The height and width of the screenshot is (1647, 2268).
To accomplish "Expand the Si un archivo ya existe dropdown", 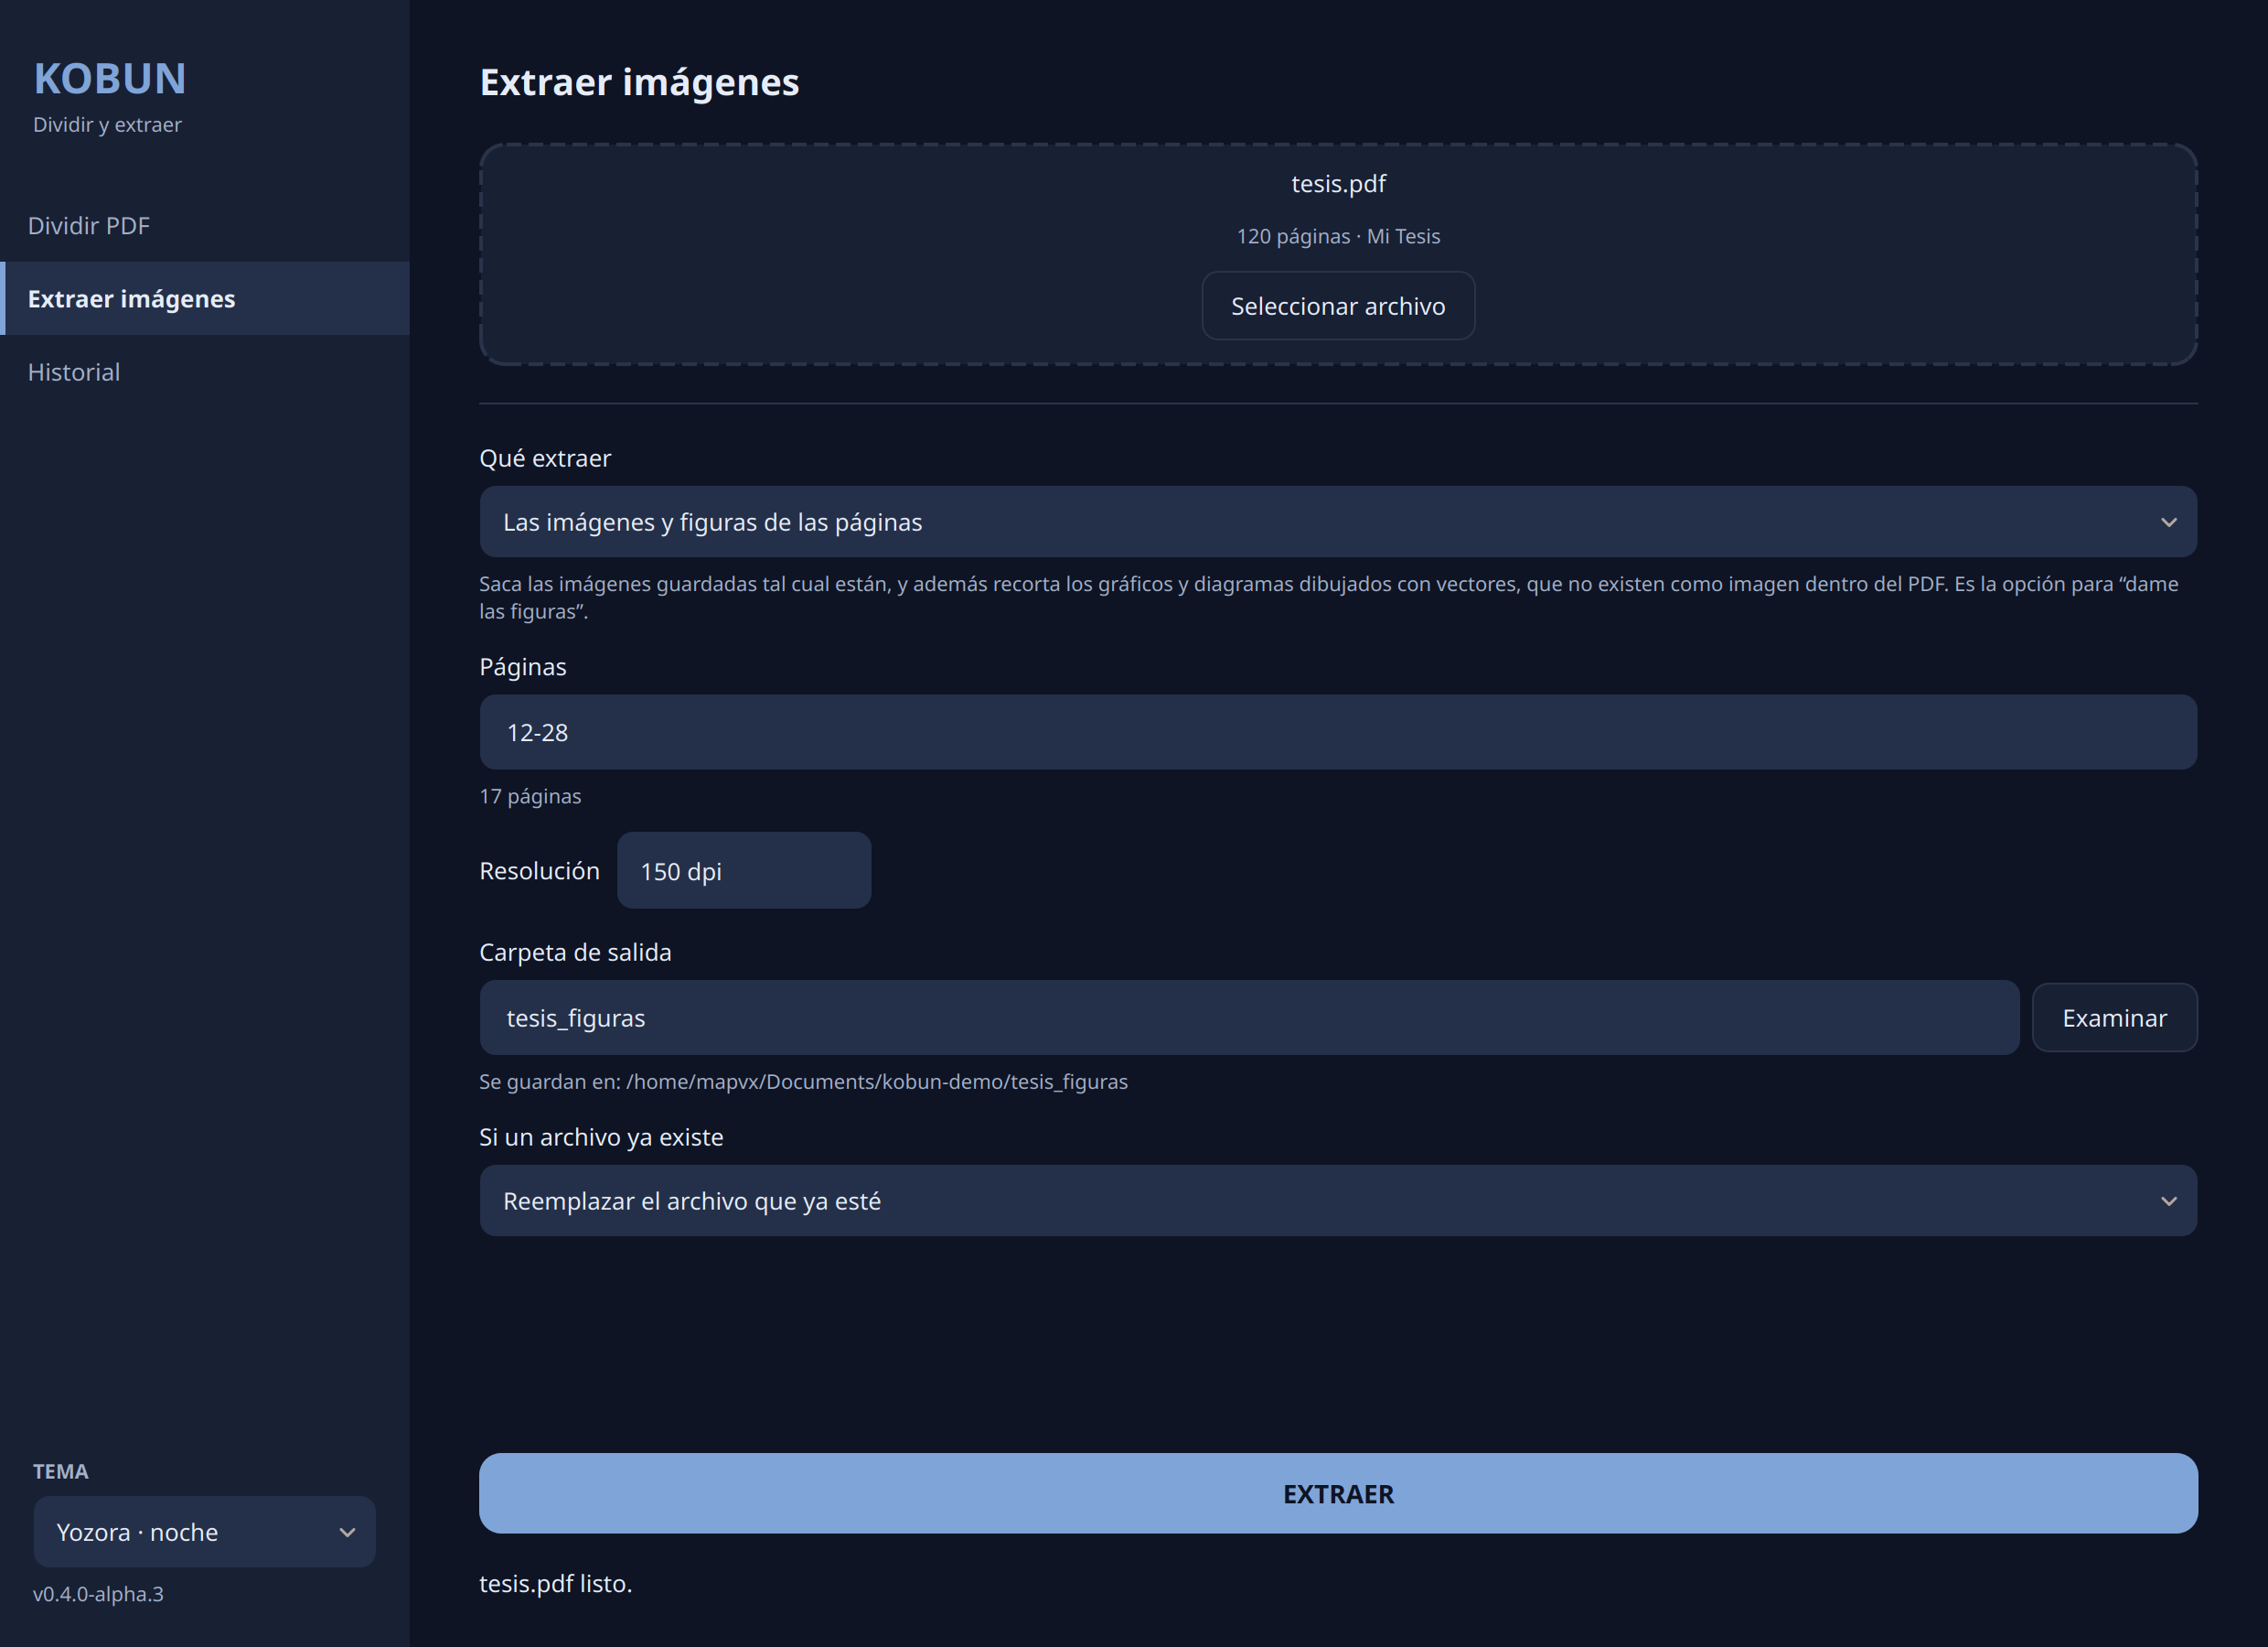I will coord(1338,1200).
